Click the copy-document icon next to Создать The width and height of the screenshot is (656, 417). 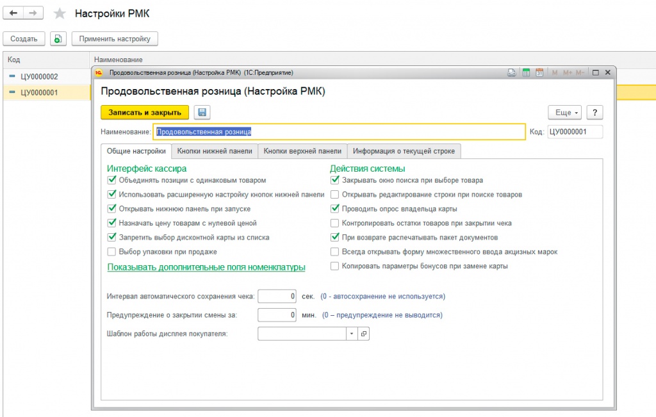58,39
